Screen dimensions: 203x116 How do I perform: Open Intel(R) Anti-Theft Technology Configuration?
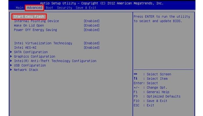[x=55, y=61]
